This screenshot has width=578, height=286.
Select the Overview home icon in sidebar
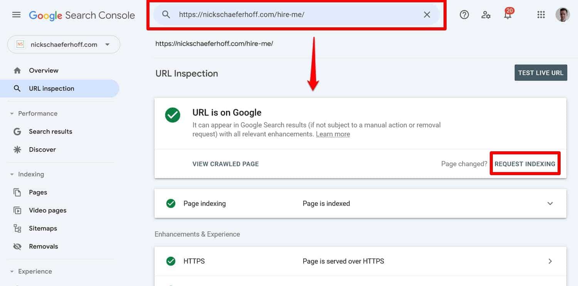pos(17,70)
